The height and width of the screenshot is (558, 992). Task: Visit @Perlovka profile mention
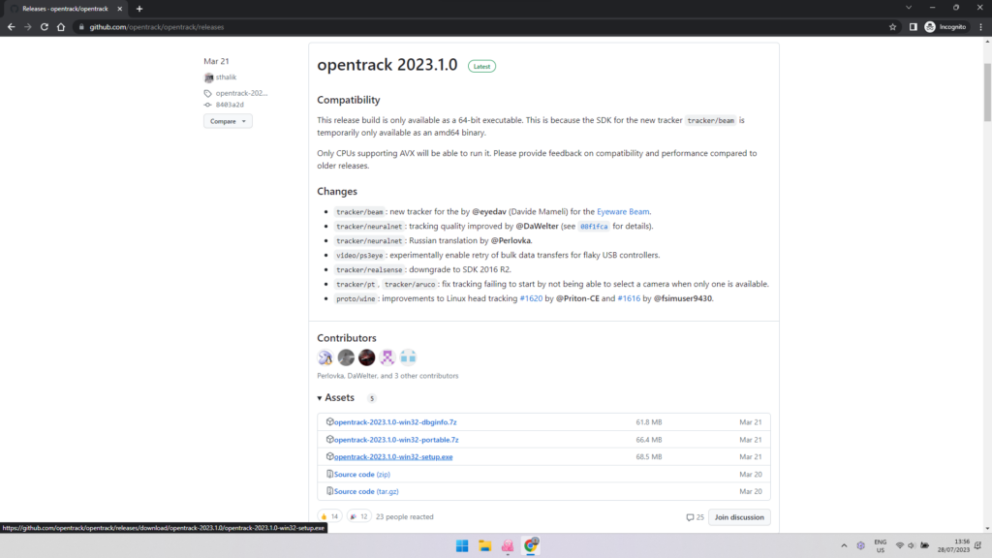(x=511, y=240)
